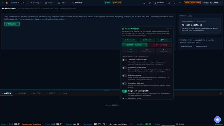
Task: Click the Live prices indicator
Action: 219,124
